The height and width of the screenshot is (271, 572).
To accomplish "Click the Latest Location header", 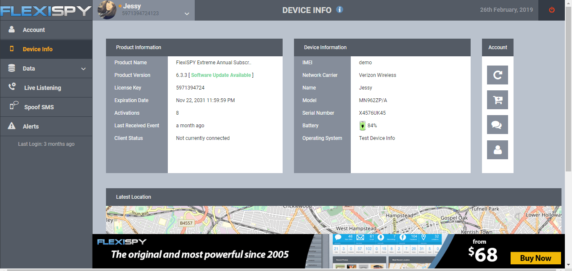I will click(334, 197).
